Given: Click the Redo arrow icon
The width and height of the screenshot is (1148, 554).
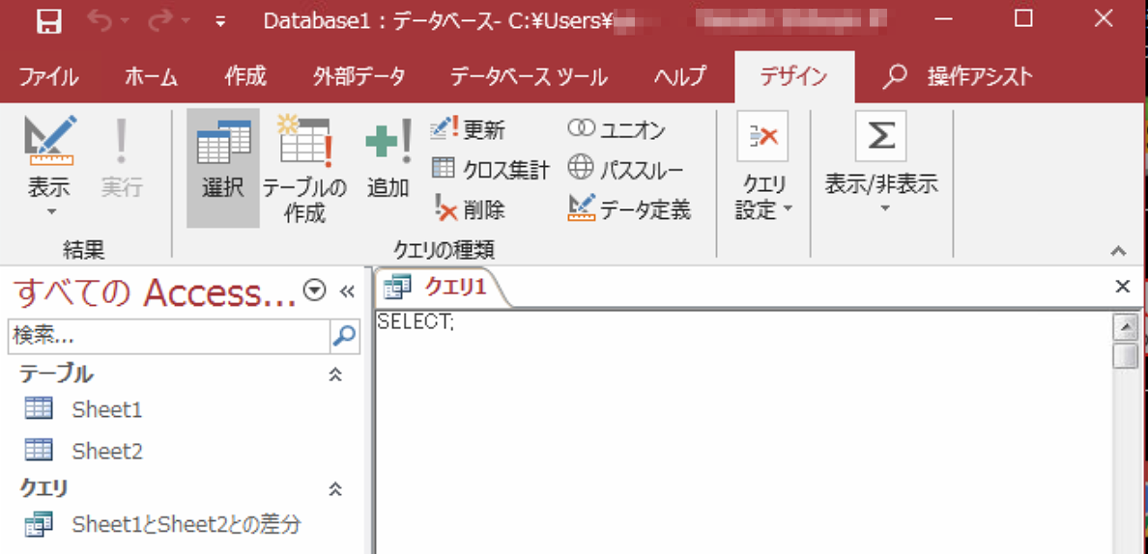Looking at the screenshot, I should [x=158, y=19].
